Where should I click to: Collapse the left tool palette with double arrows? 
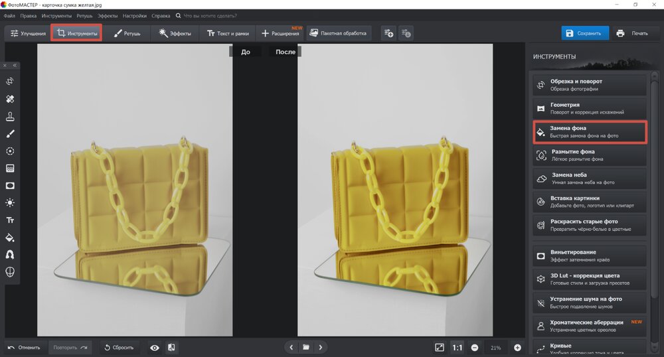[x=15, y=66]
